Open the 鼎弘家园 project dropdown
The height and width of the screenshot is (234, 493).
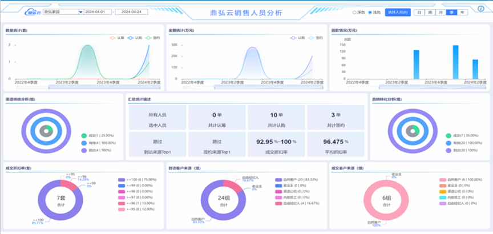point(63,12)
